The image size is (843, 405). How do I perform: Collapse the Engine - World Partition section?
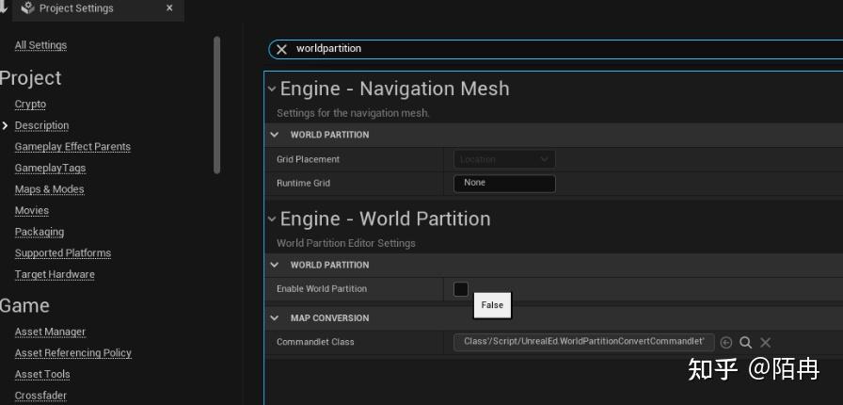[x=272, y=219]
